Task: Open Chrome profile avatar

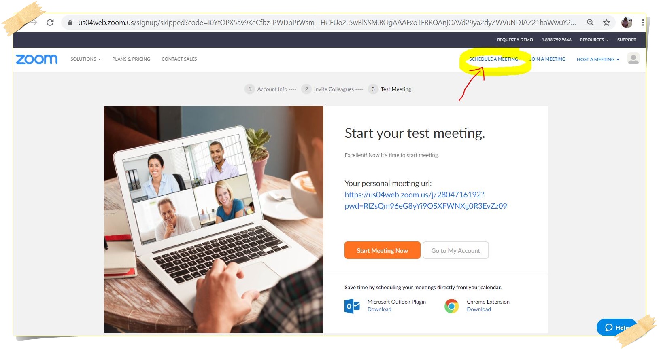Action: 627,23
